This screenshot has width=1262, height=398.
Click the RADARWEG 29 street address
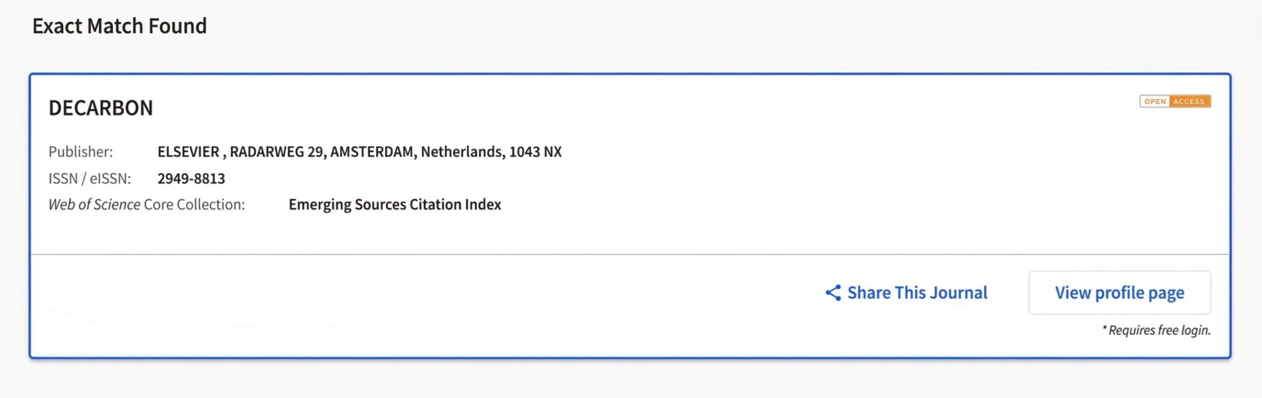pos(276,152)
